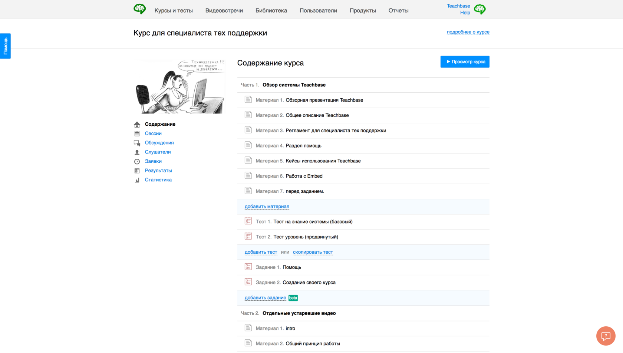Click the discussion icon beside Обсуждения
Screen dimensions: 623x353
click(137, 143)
